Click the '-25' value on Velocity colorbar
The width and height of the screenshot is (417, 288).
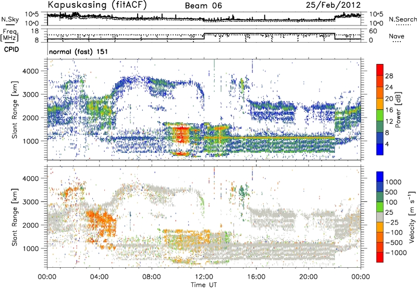(x=393, y=222)
